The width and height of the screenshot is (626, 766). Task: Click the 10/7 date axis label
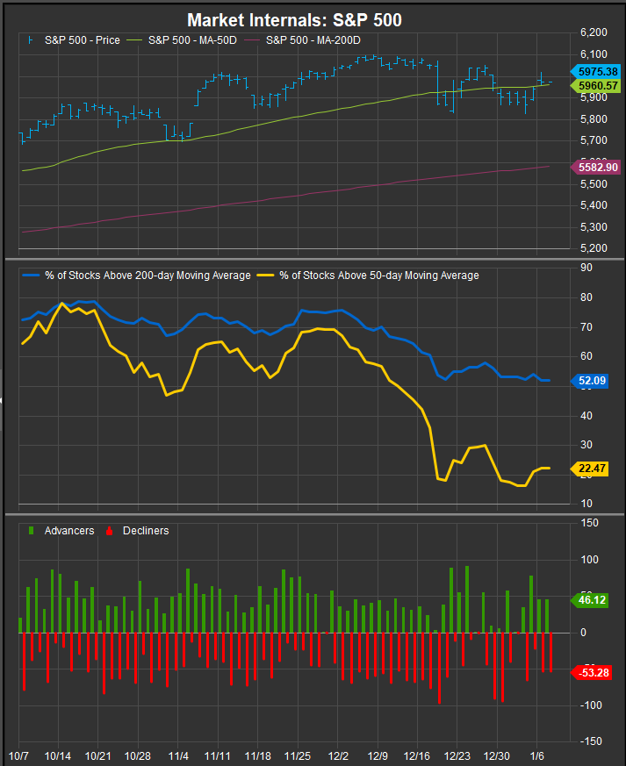(18, 756)
